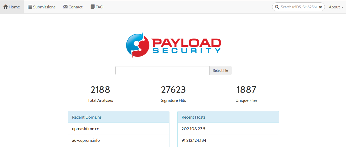Click the Total Analyses label
The image size is (346, 147).
click(100, 100)
